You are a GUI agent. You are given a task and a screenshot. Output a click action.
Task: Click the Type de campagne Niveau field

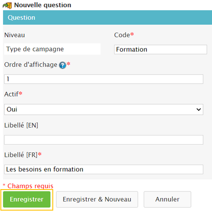[52, 49]
